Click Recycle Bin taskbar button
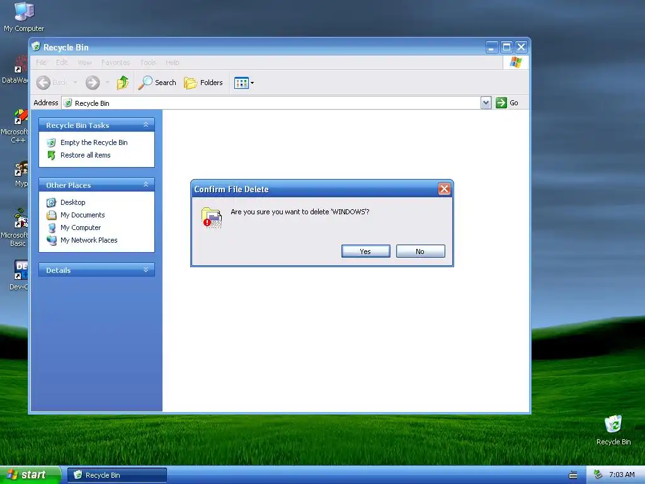 117,475
